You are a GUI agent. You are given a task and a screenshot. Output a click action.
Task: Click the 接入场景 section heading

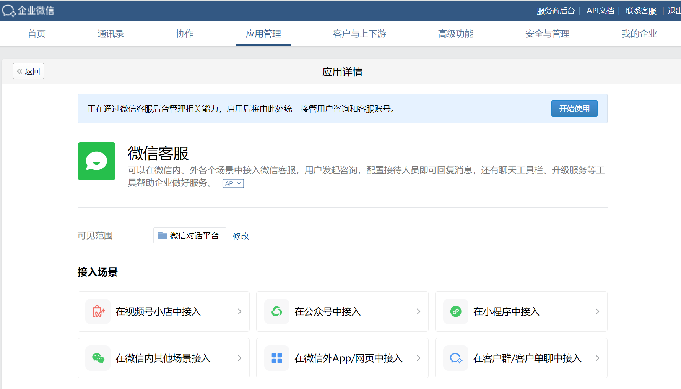pos(98,272)
